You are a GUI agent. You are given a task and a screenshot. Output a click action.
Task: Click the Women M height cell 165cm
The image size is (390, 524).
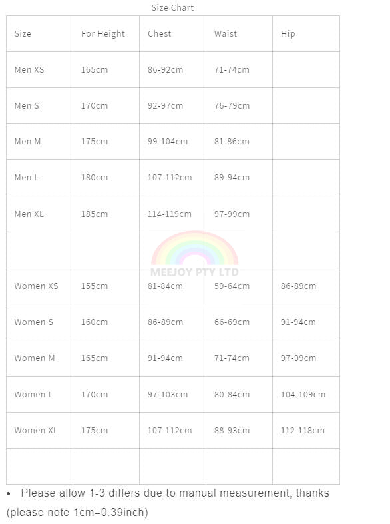[x=106, y=358]
